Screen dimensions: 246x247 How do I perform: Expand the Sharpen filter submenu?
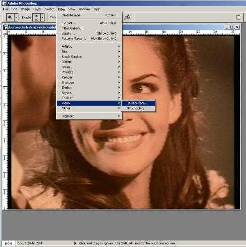point(89,82)
